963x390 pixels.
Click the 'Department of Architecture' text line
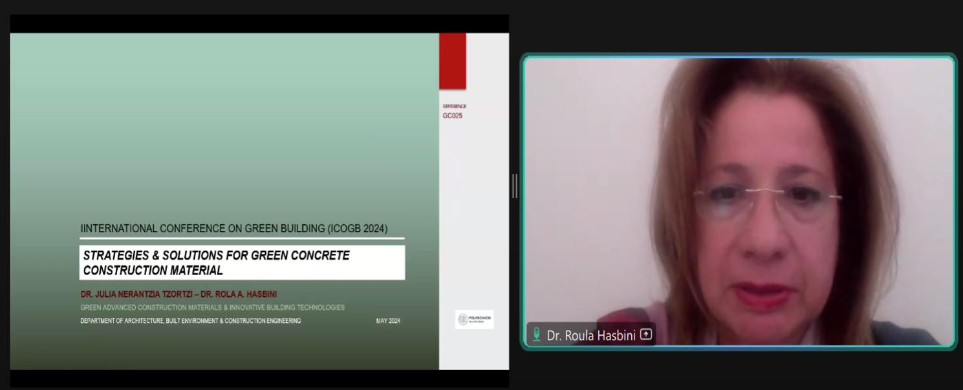point(190,321)
